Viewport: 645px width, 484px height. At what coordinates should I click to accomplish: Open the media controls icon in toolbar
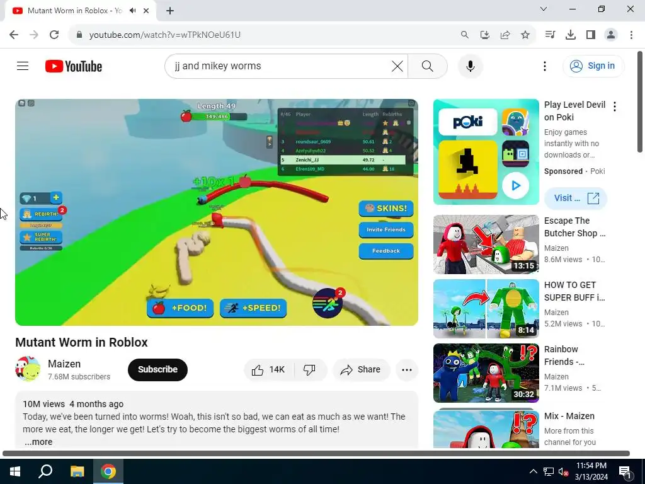click(550, 35)
